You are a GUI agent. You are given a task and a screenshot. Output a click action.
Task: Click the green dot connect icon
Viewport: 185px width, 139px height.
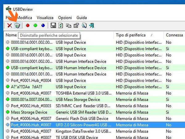coord(35,25)
